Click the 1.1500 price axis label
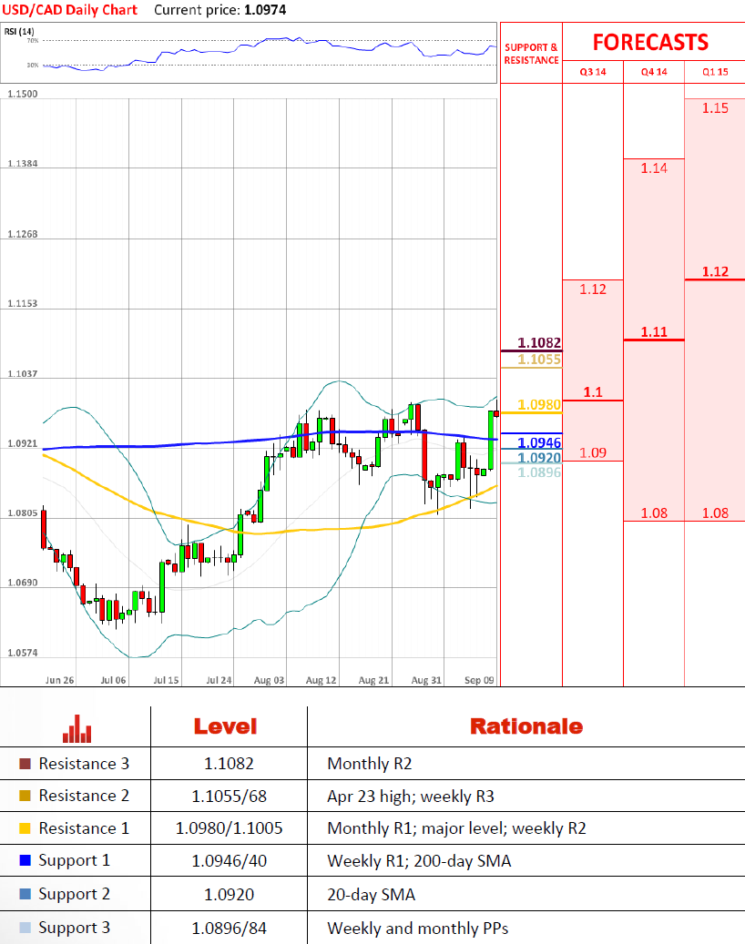The width and height of the screenshot is (745, 944). (x=22, y=94)
